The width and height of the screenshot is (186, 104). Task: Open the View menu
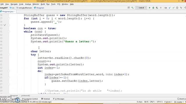click(x=7, y=4)
